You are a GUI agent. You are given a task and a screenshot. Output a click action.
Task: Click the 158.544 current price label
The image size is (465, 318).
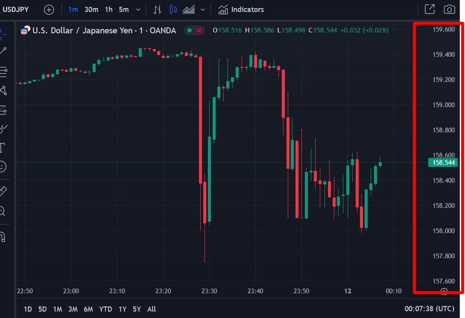pyautogui.click(x=443, y=163)
